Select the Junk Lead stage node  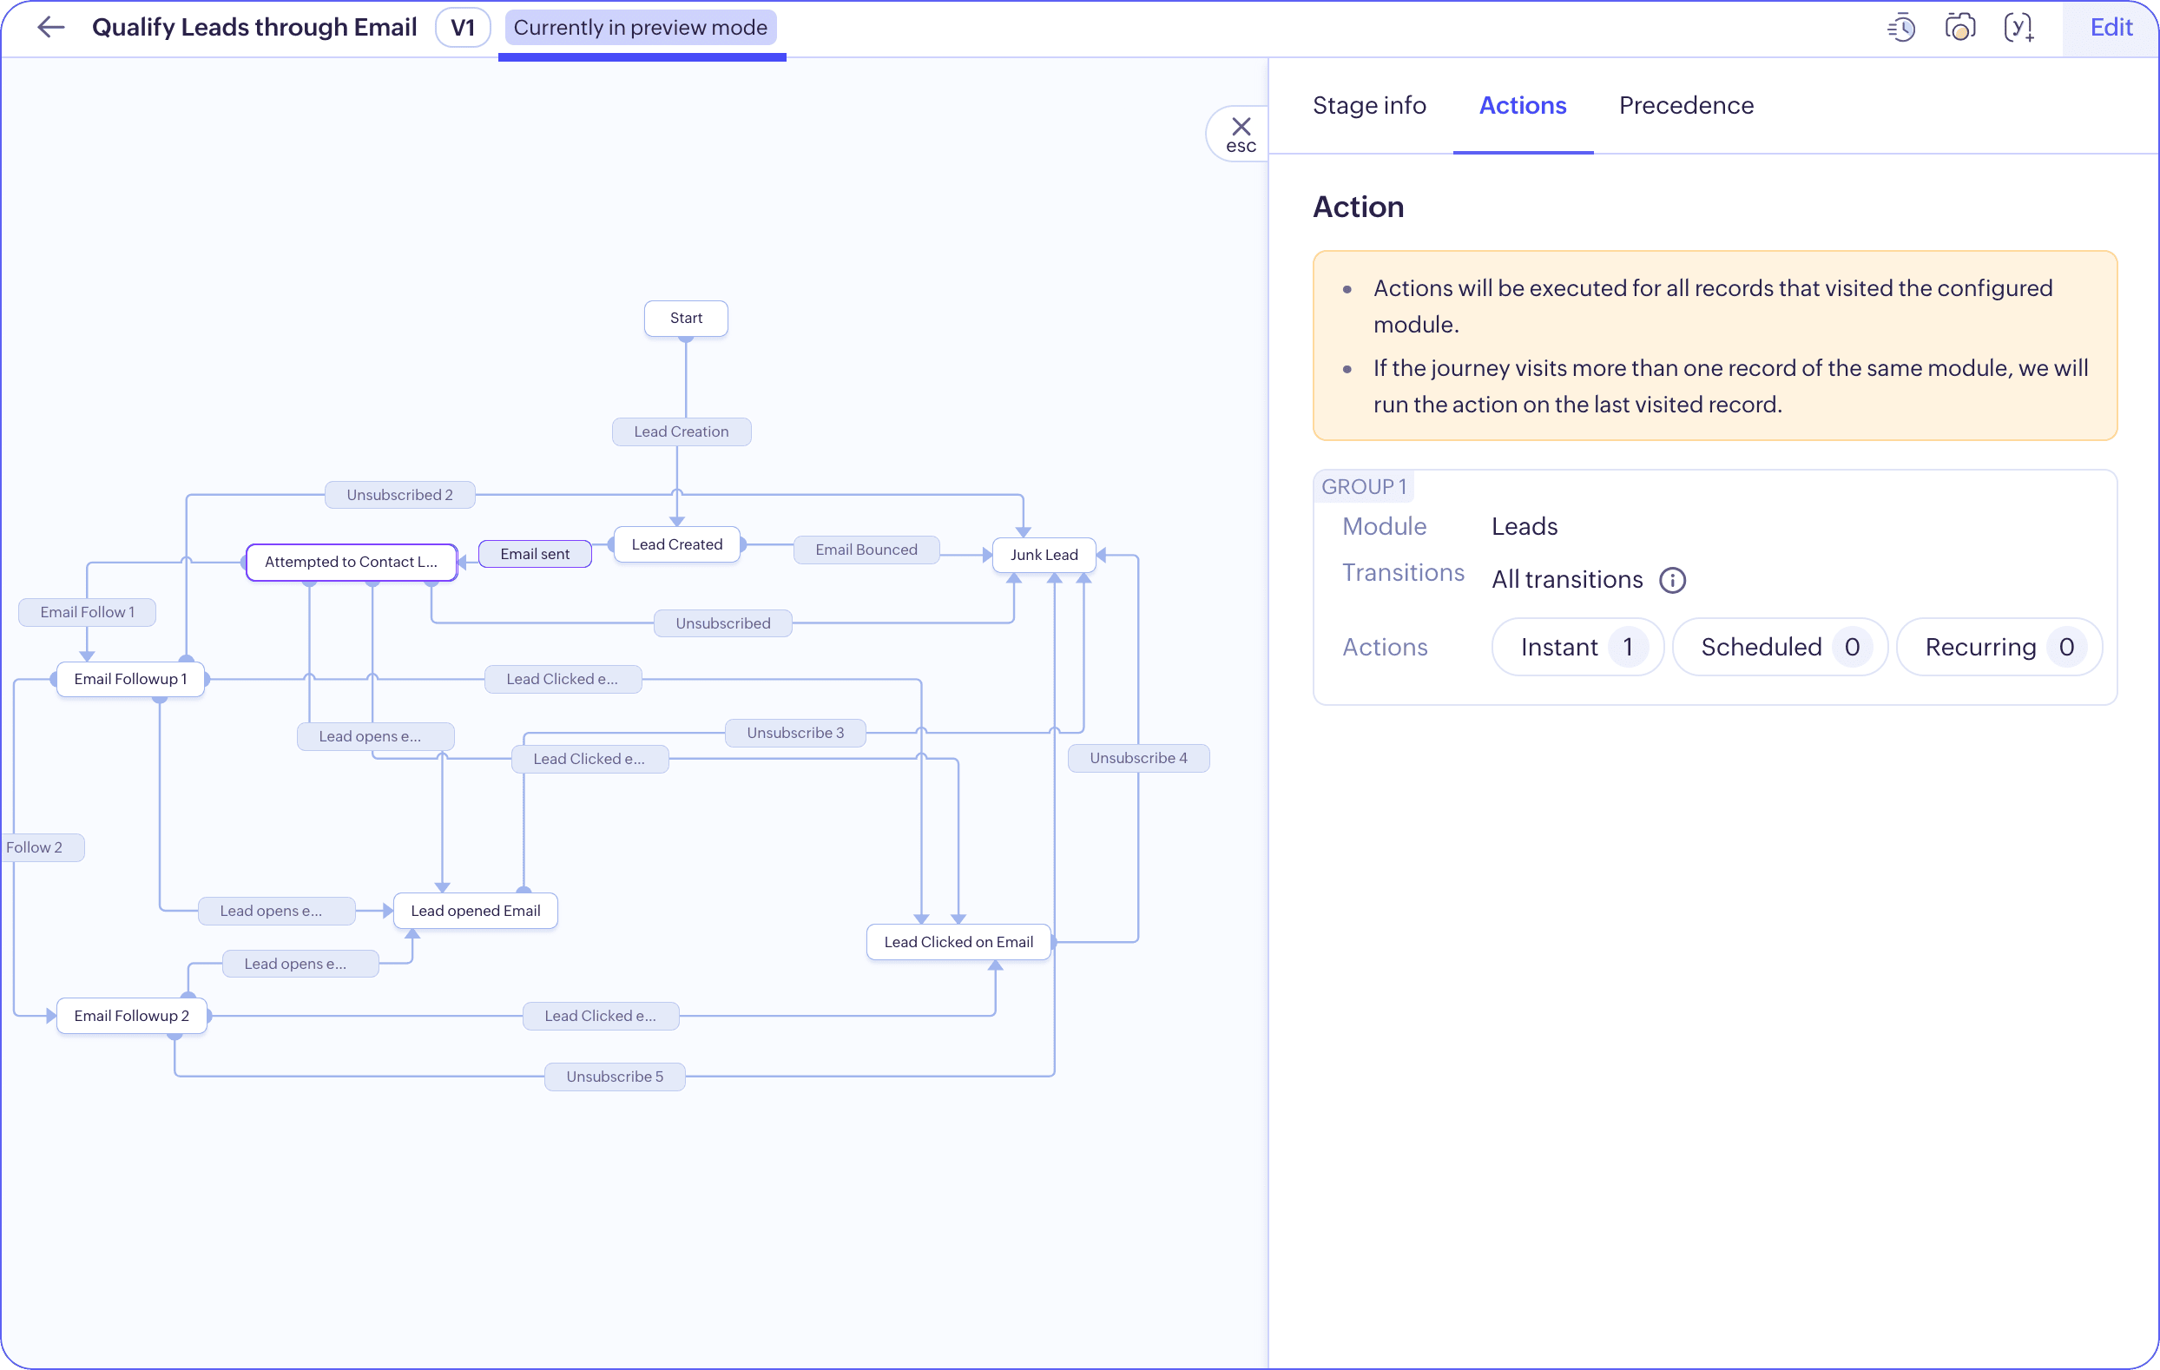[1044, 555]
